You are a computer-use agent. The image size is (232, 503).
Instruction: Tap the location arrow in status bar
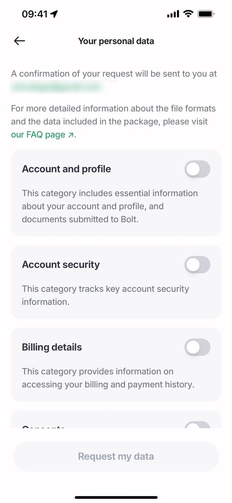click(54, 14)
